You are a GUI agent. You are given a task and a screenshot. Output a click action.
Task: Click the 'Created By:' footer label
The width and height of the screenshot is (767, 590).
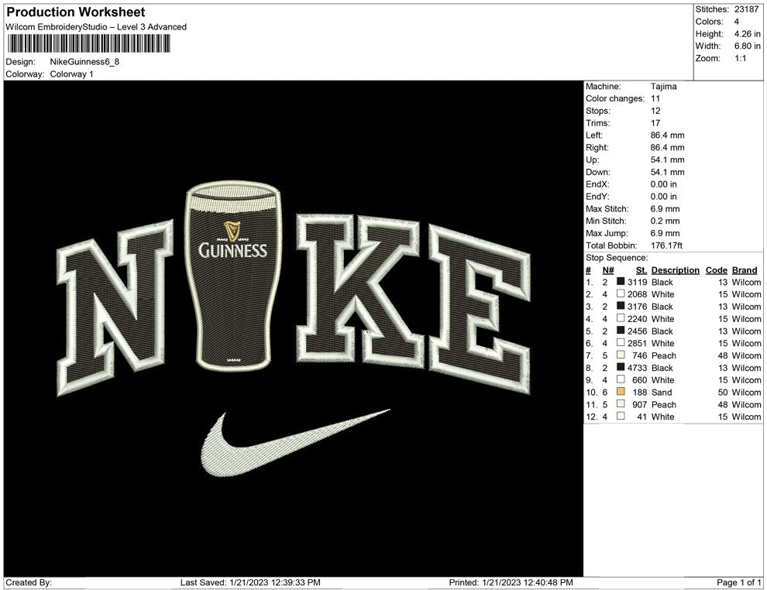pyautogui.click(x=29, y=582)
